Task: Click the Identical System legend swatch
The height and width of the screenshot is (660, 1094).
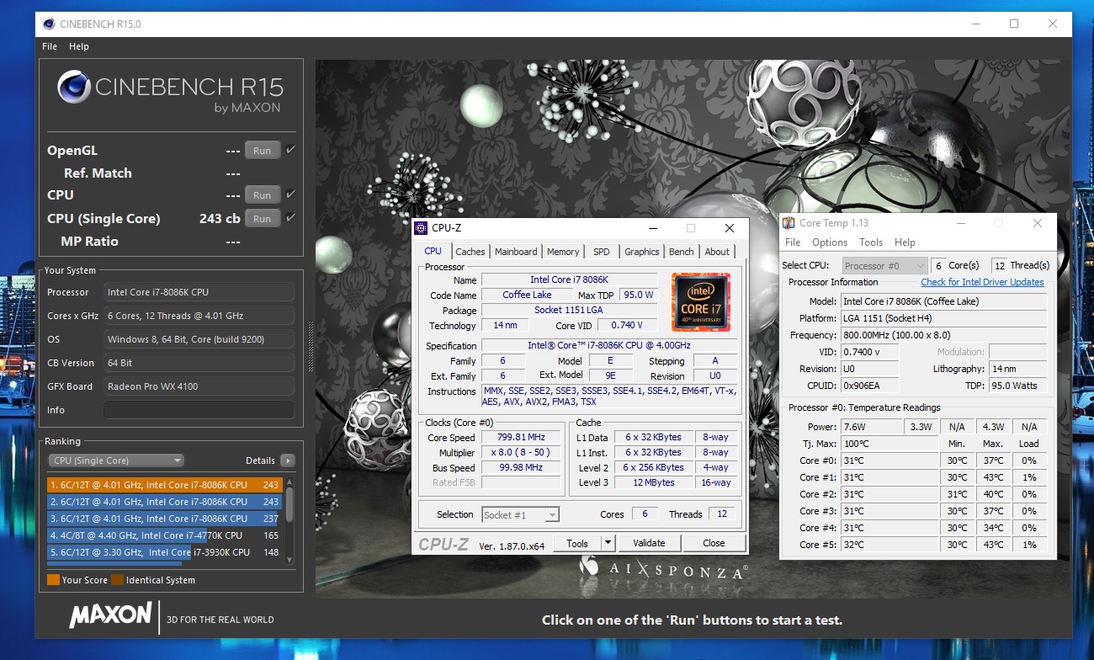Action: click(117, 580)
